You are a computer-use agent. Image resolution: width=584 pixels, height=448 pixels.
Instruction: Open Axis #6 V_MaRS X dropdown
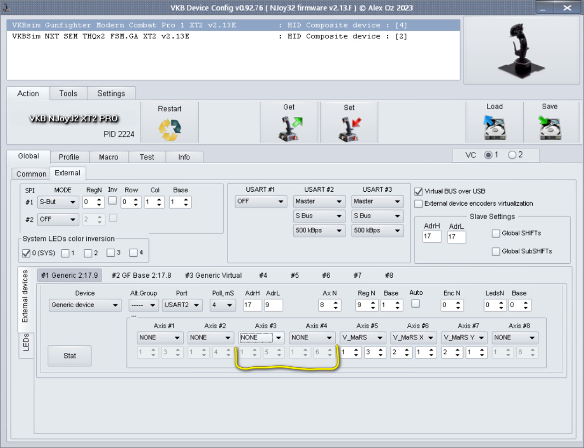pos(413,337)
